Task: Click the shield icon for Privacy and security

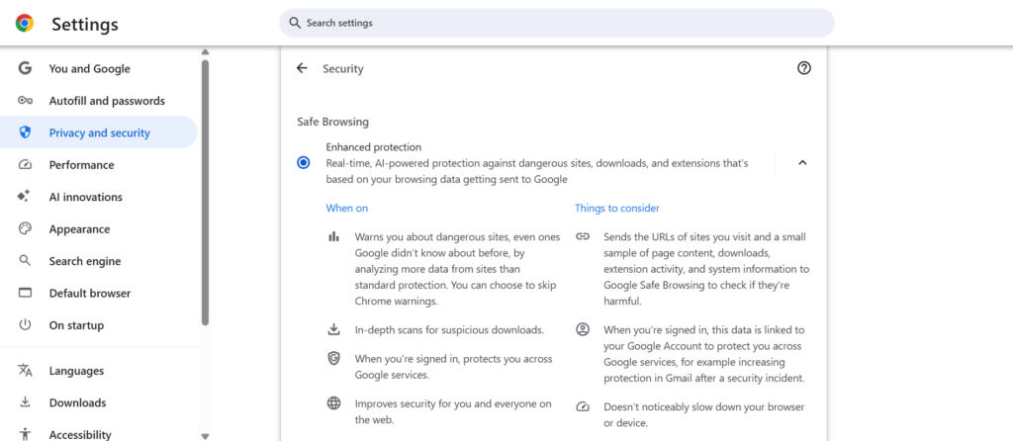Action: click(x=25, y=132)
